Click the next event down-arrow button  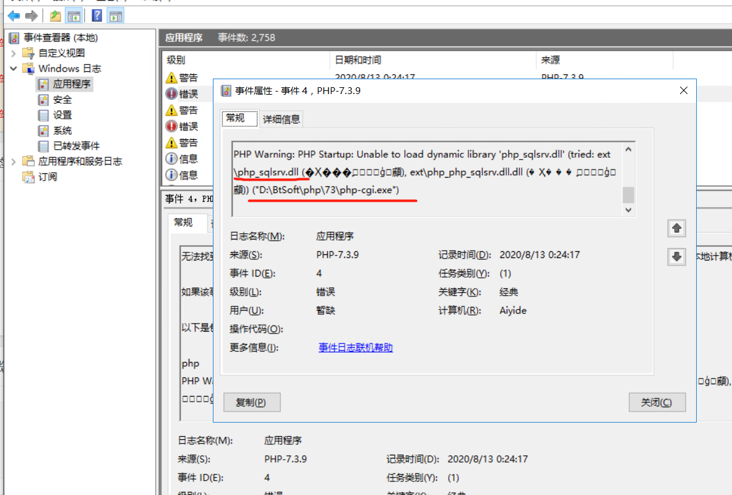pyautogui.click(x=676, y=256)
